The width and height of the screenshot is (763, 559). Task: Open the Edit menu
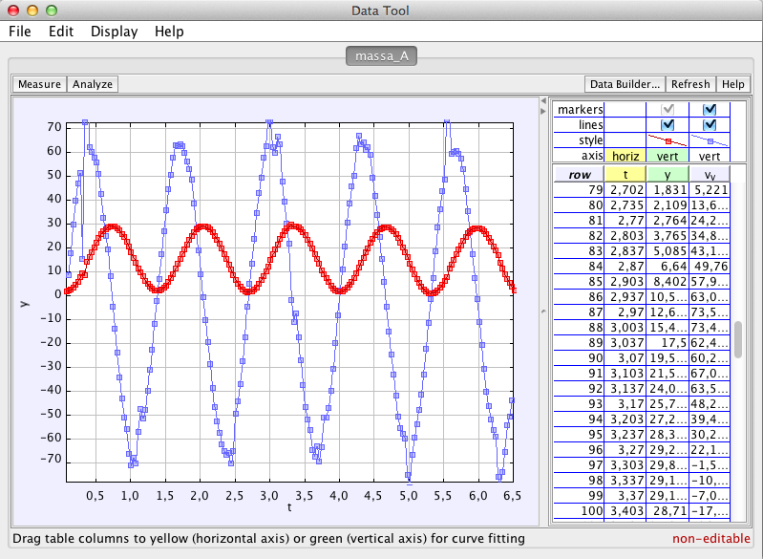(x=61, y=32)
